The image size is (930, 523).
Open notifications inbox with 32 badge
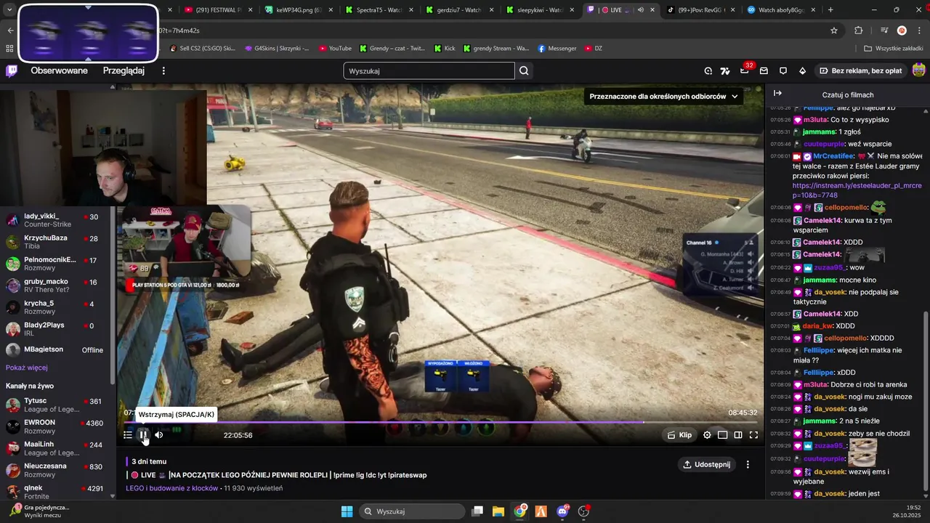click(x=745, y=70)
